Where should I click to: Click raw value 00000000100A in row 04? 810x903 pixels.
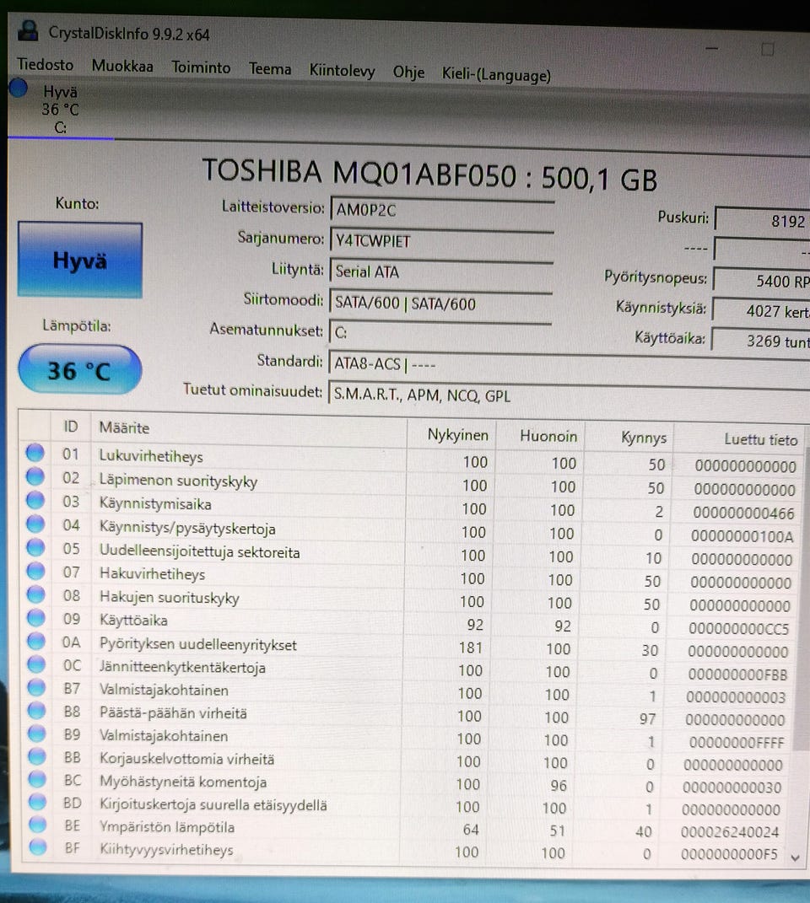tap(742, 537)
